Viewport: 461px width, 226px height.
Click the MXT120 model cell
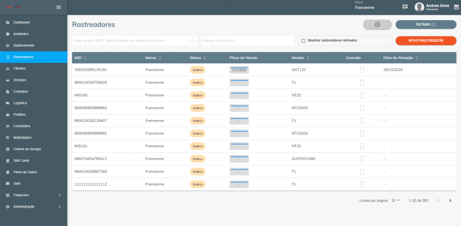click(299, 70)
